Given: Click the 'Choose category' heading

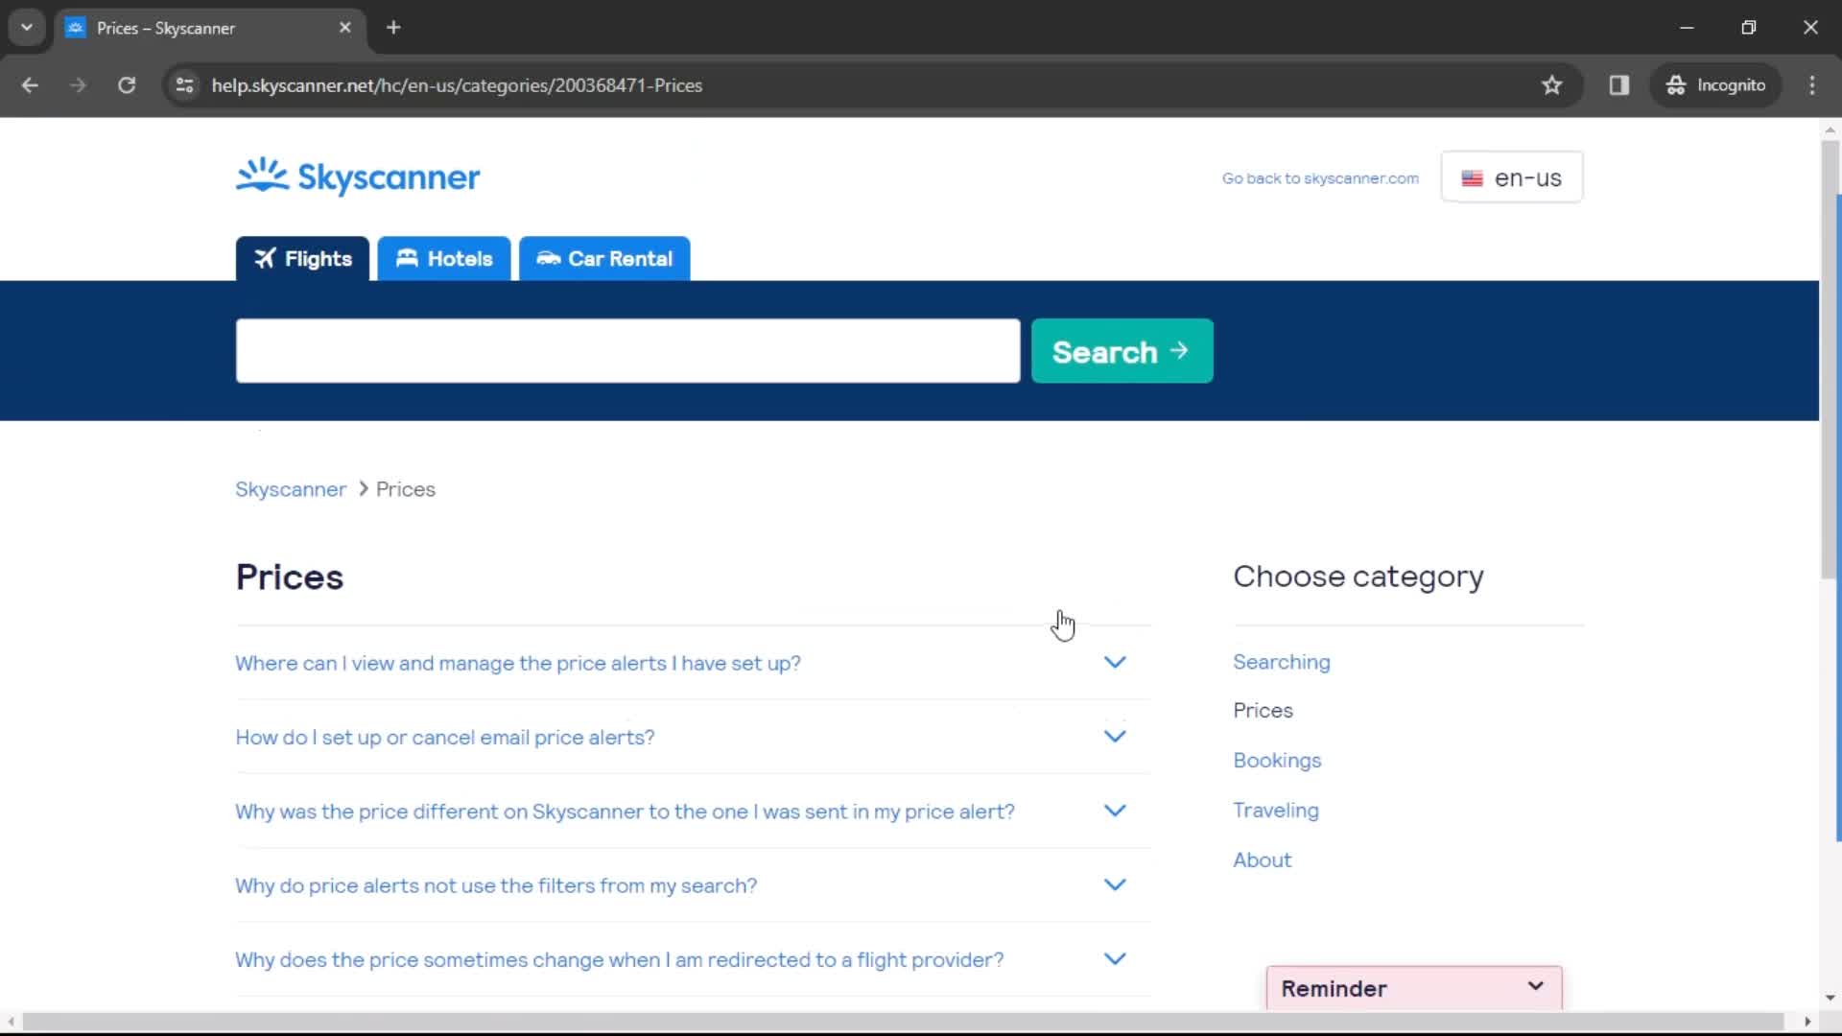Looking at the screenshot, I should [x=1358, y=577].
